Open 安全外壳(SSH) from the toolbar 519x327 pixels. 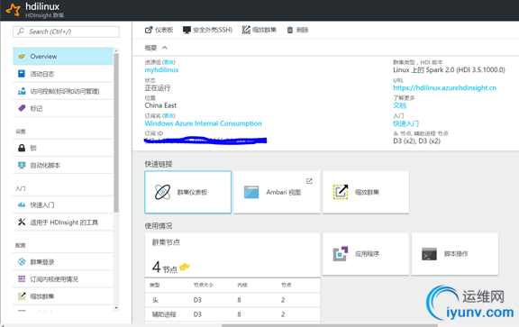[x=207, y=30]
